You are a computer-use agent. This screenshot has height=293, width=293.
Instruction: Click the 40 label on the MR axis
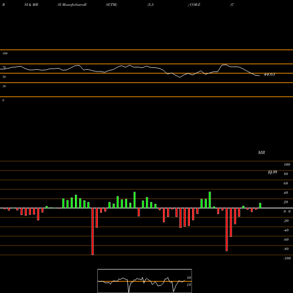pos(286,193)
